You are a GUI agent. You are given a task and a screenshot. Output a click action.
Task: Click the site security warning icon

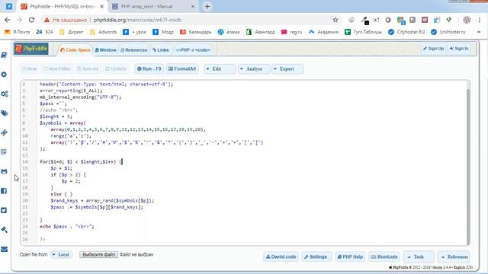[x=47, y=20]
